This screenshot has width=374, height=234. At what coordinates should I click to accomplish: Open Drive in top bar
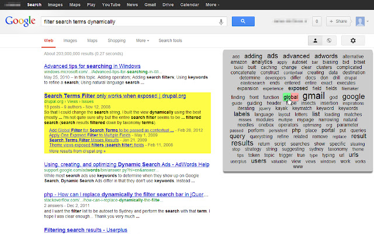[168, 5]
